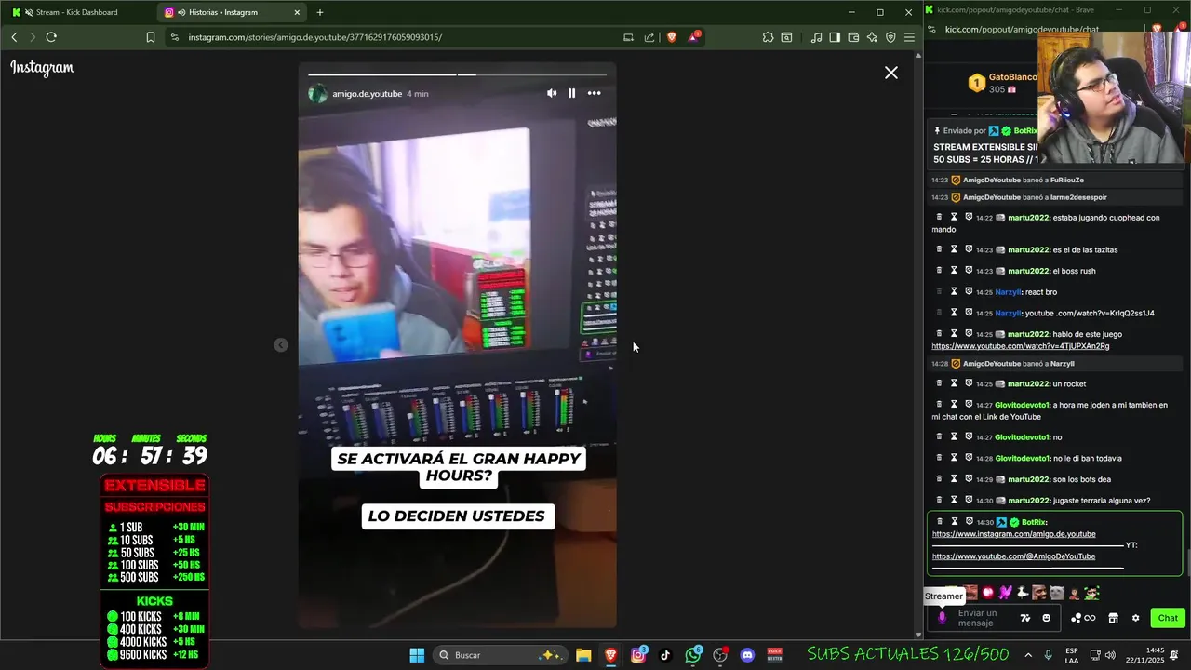Open OBS Studio from taskbar
Image resolution: width=1191 pixels, height=670 pixels.
click(x=720, y=655)
